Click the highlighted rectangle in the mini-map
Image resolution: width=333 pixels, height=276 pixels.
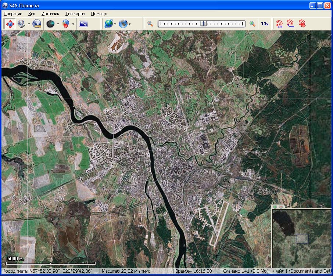[x=302, y=239]
